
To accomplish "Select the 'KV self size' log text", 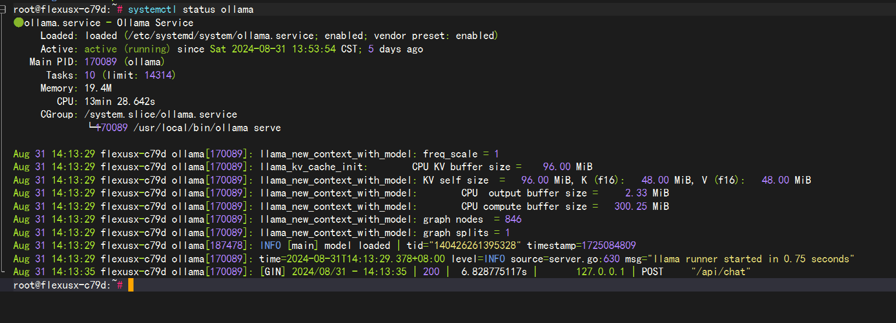I will pyautogui.click(x=455, y=180).
